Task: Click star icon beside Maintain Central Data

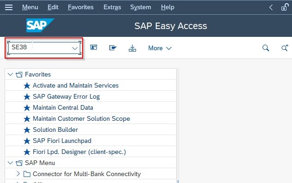Action: [x=27, y=108]
